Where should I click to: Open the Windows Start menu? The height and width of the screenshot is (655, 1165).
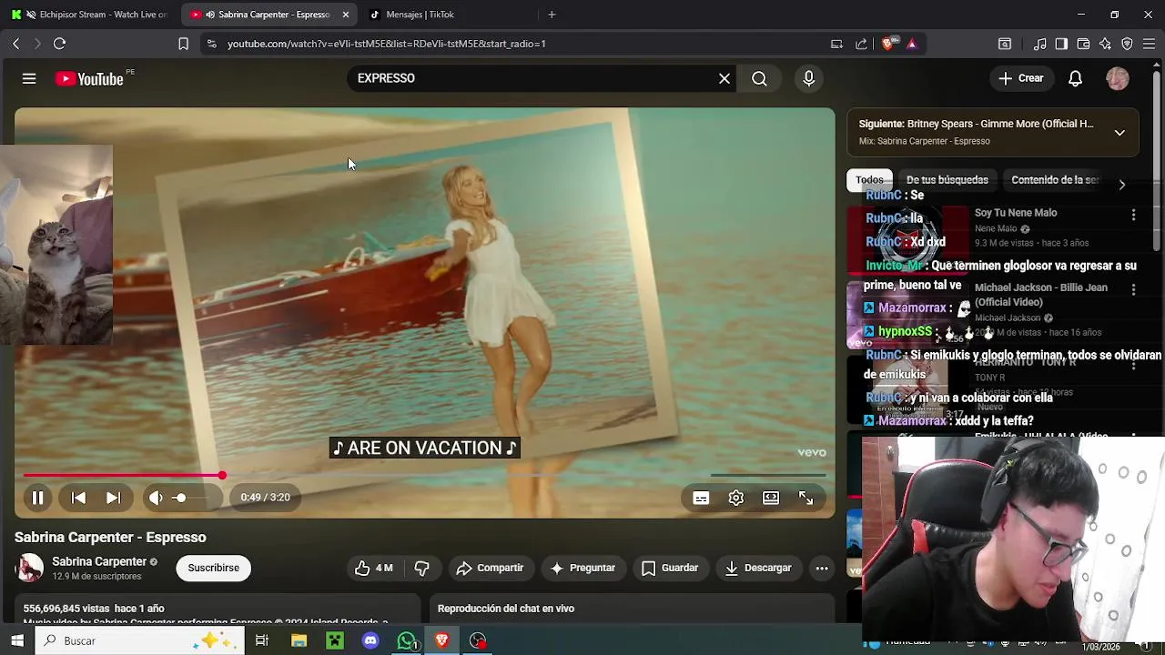tap(17, 640)
